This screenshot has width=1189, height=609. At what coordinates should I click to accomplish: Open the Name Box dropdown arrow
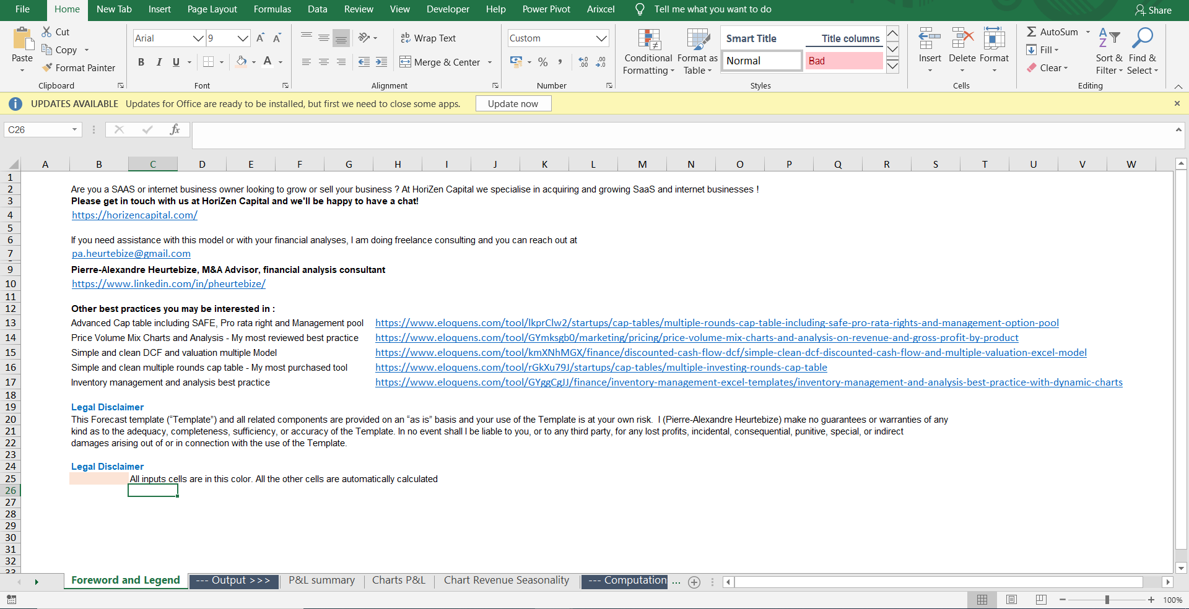click(74, 129)
